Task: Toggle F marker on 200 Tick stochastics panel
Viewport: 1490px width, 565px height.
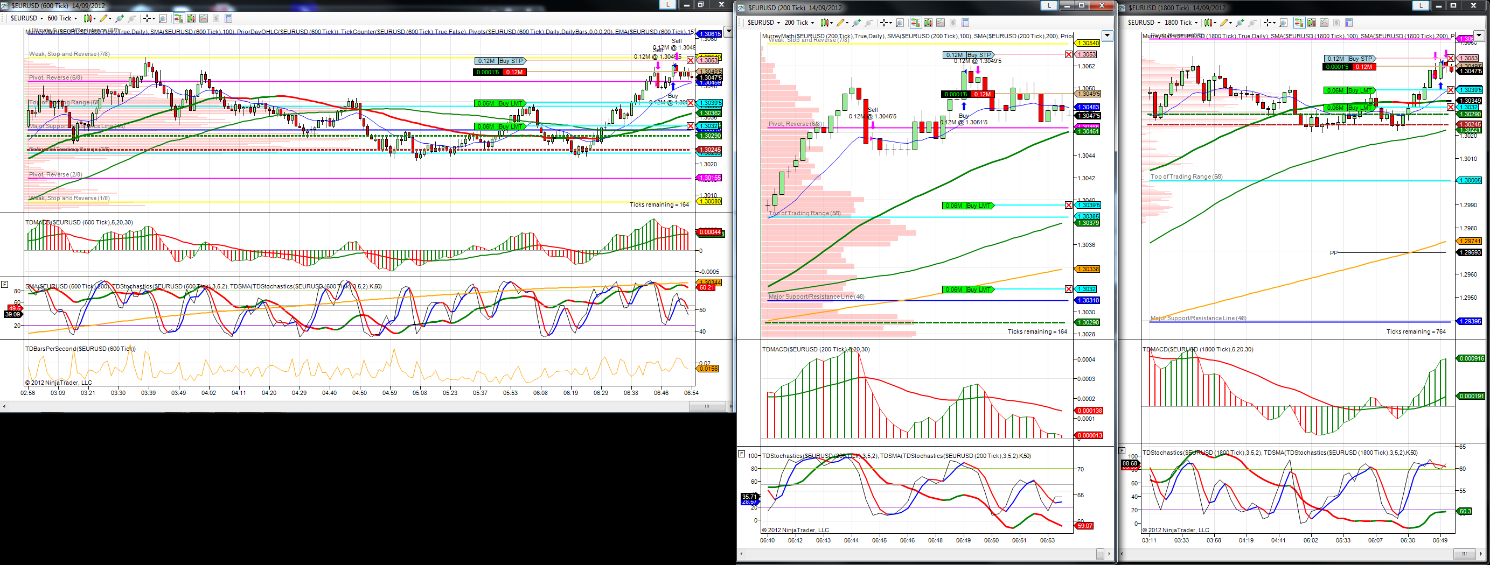Action: (742, 454)
